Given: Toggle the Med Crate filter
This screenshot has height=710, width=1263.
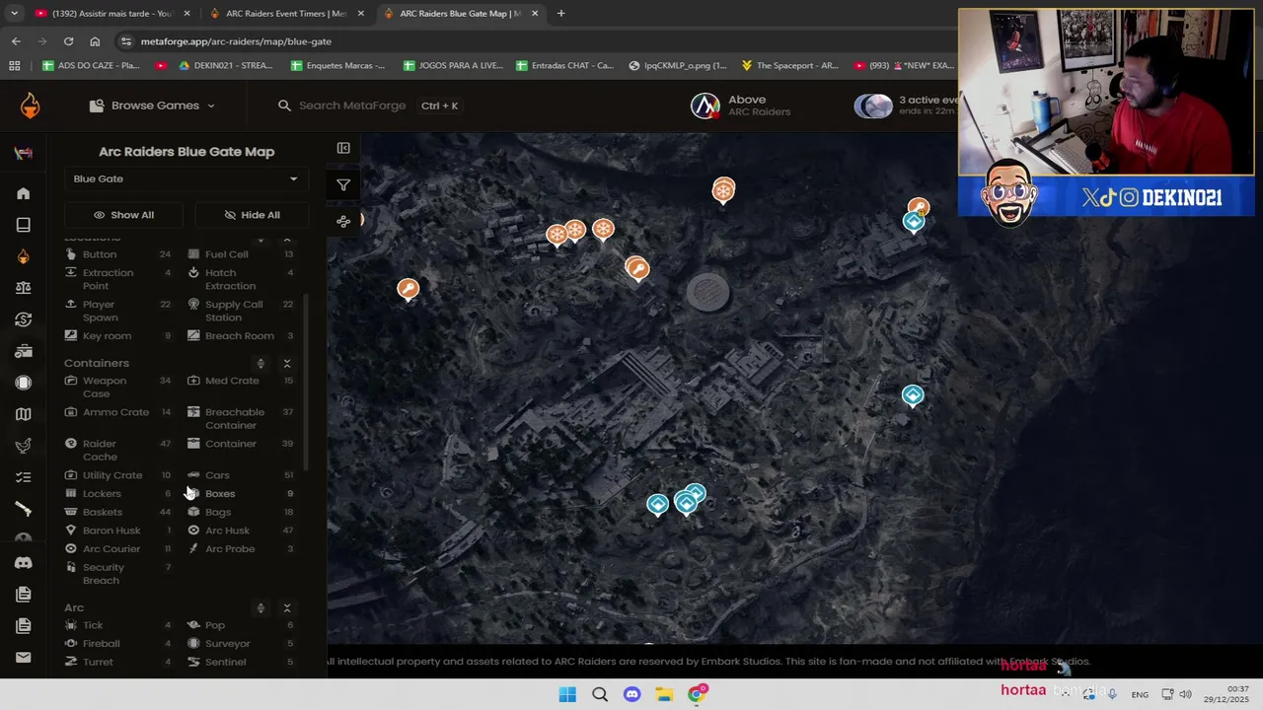Looking at the screenshot, I should point(240,381).
